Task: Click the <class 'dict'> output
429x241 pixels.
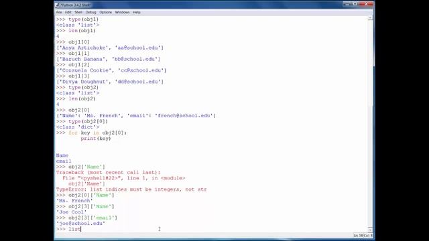Action: (78, 127)
